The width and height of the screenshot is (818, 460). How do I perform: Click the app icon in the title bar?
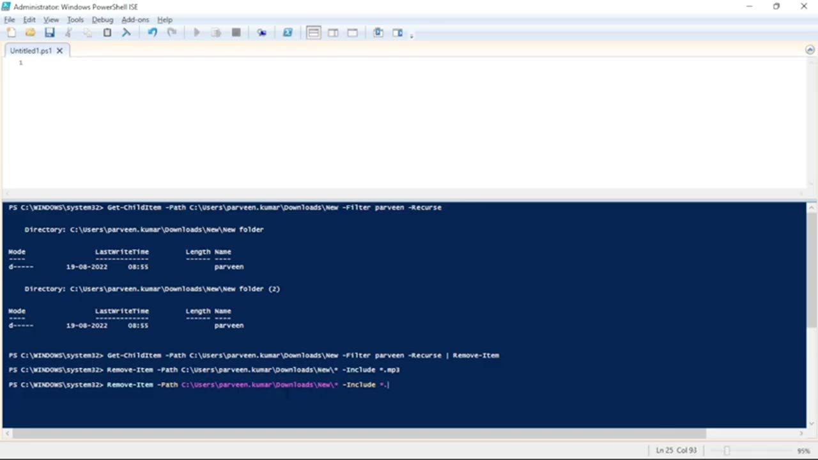(6, 6)
